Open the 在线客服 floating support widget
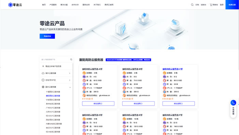This screenshot has width=239, height=135. (233, 109)
